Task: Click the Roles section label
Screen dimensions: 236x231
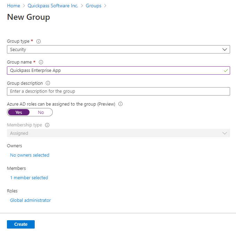Action: (x=12, y=191)
